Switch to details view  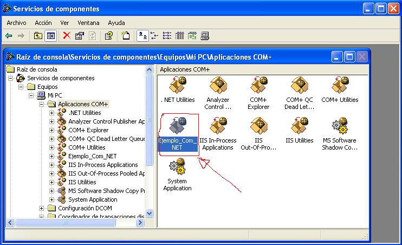tap(179, 36)
